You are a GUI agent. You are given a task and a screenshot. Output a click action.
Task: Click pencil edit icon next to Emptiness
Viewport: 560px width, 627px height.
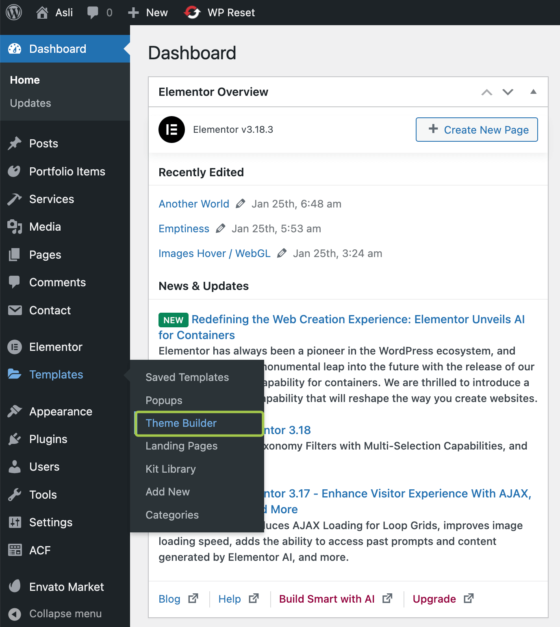(221, 228)
